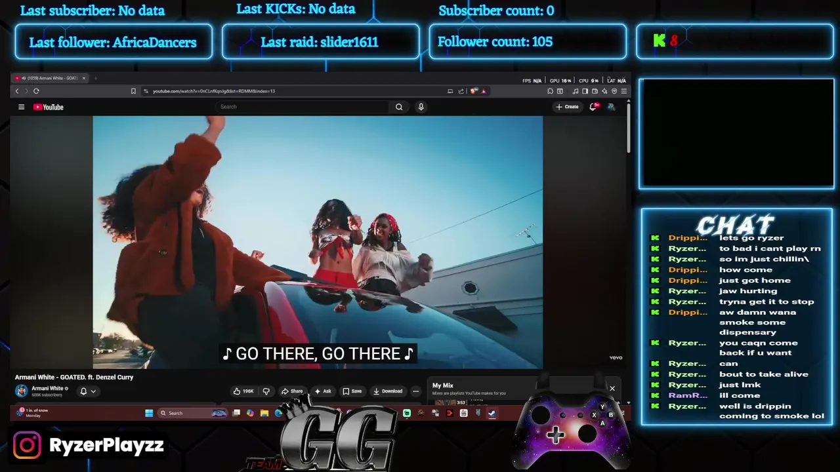Click the Brave Rewards triangle icon
The image size is (840, 472).
click(484, 91)
